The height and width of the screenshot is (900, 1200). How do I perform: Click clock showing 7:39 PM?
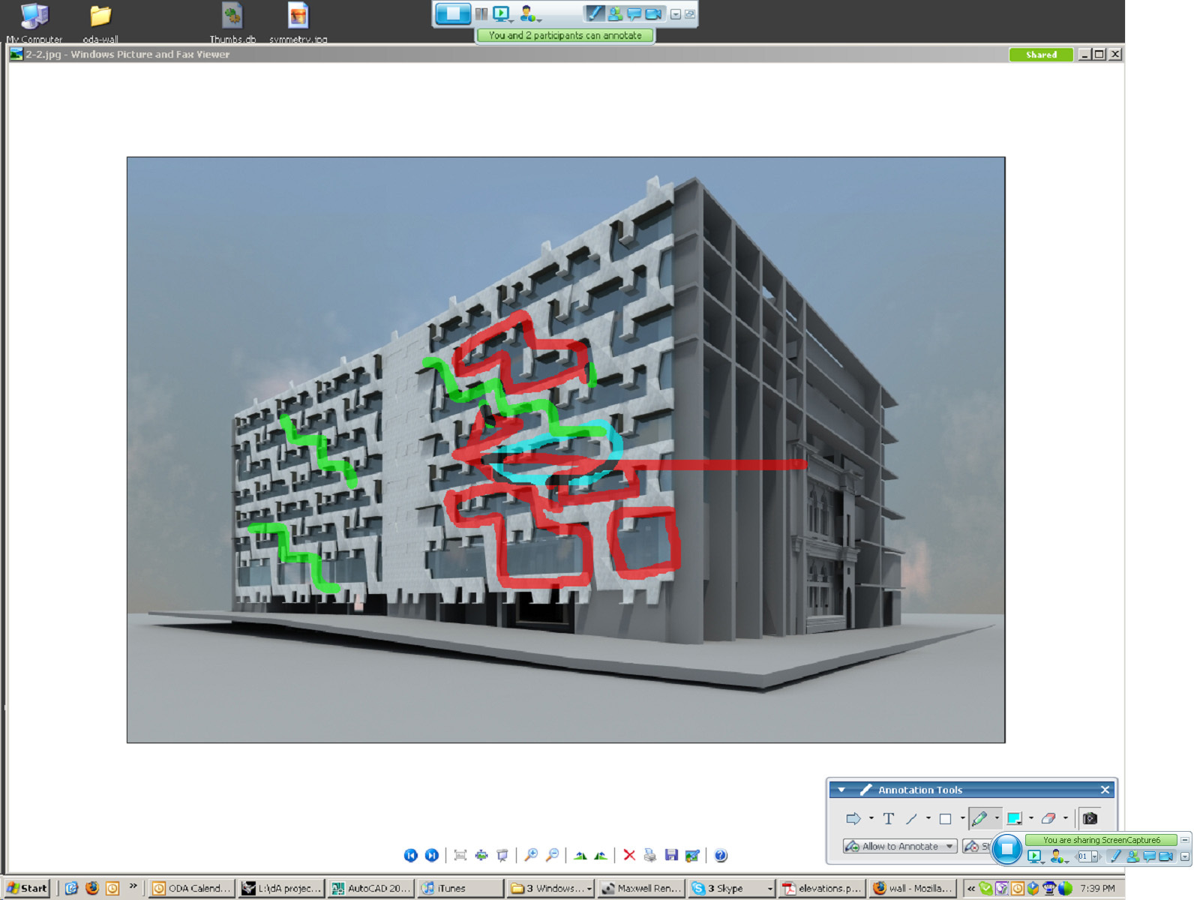tap(1097, 888)
